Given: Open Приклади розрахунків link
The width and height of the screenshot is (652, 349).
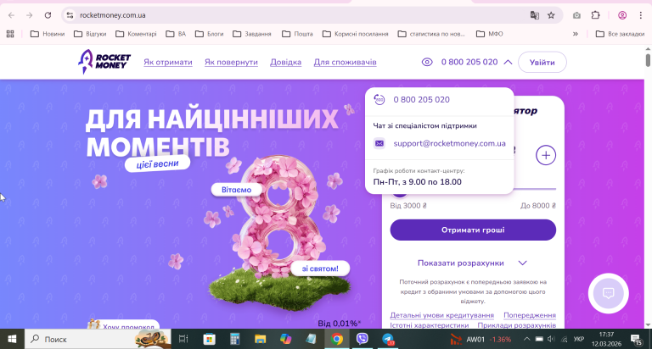Looking at the screenshot, I should [x=516, y=325].
